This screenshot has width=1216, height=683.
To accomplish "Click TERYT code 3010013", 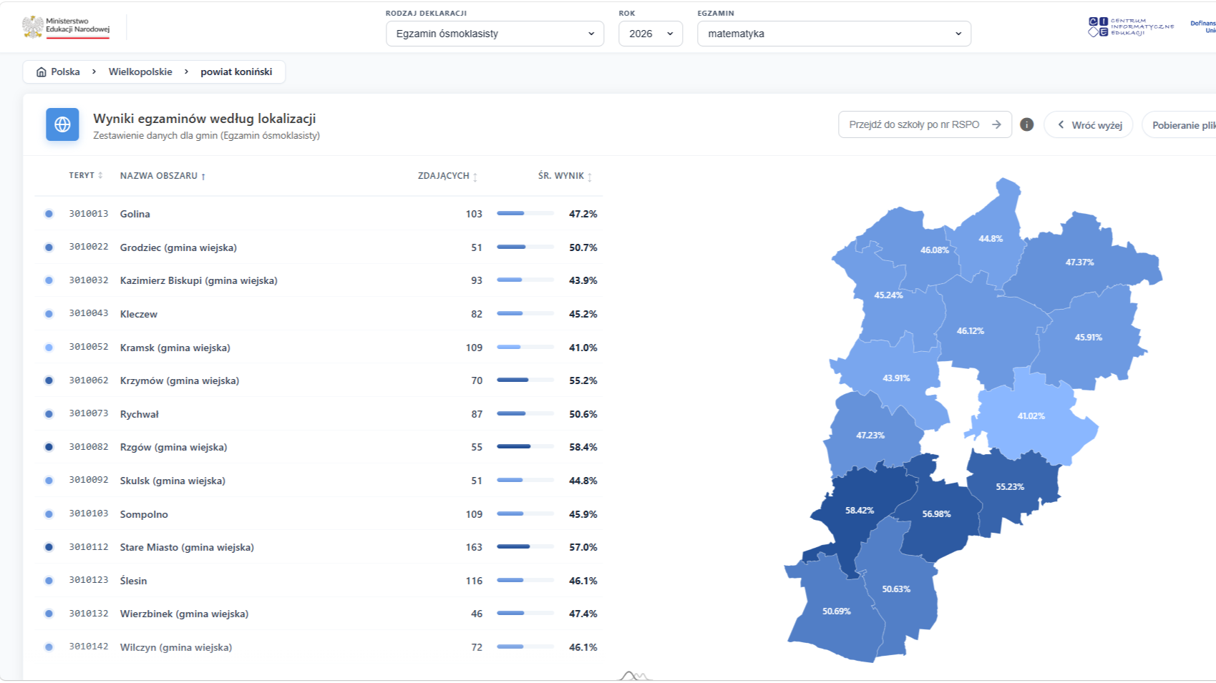I will (x=89, y=214).
